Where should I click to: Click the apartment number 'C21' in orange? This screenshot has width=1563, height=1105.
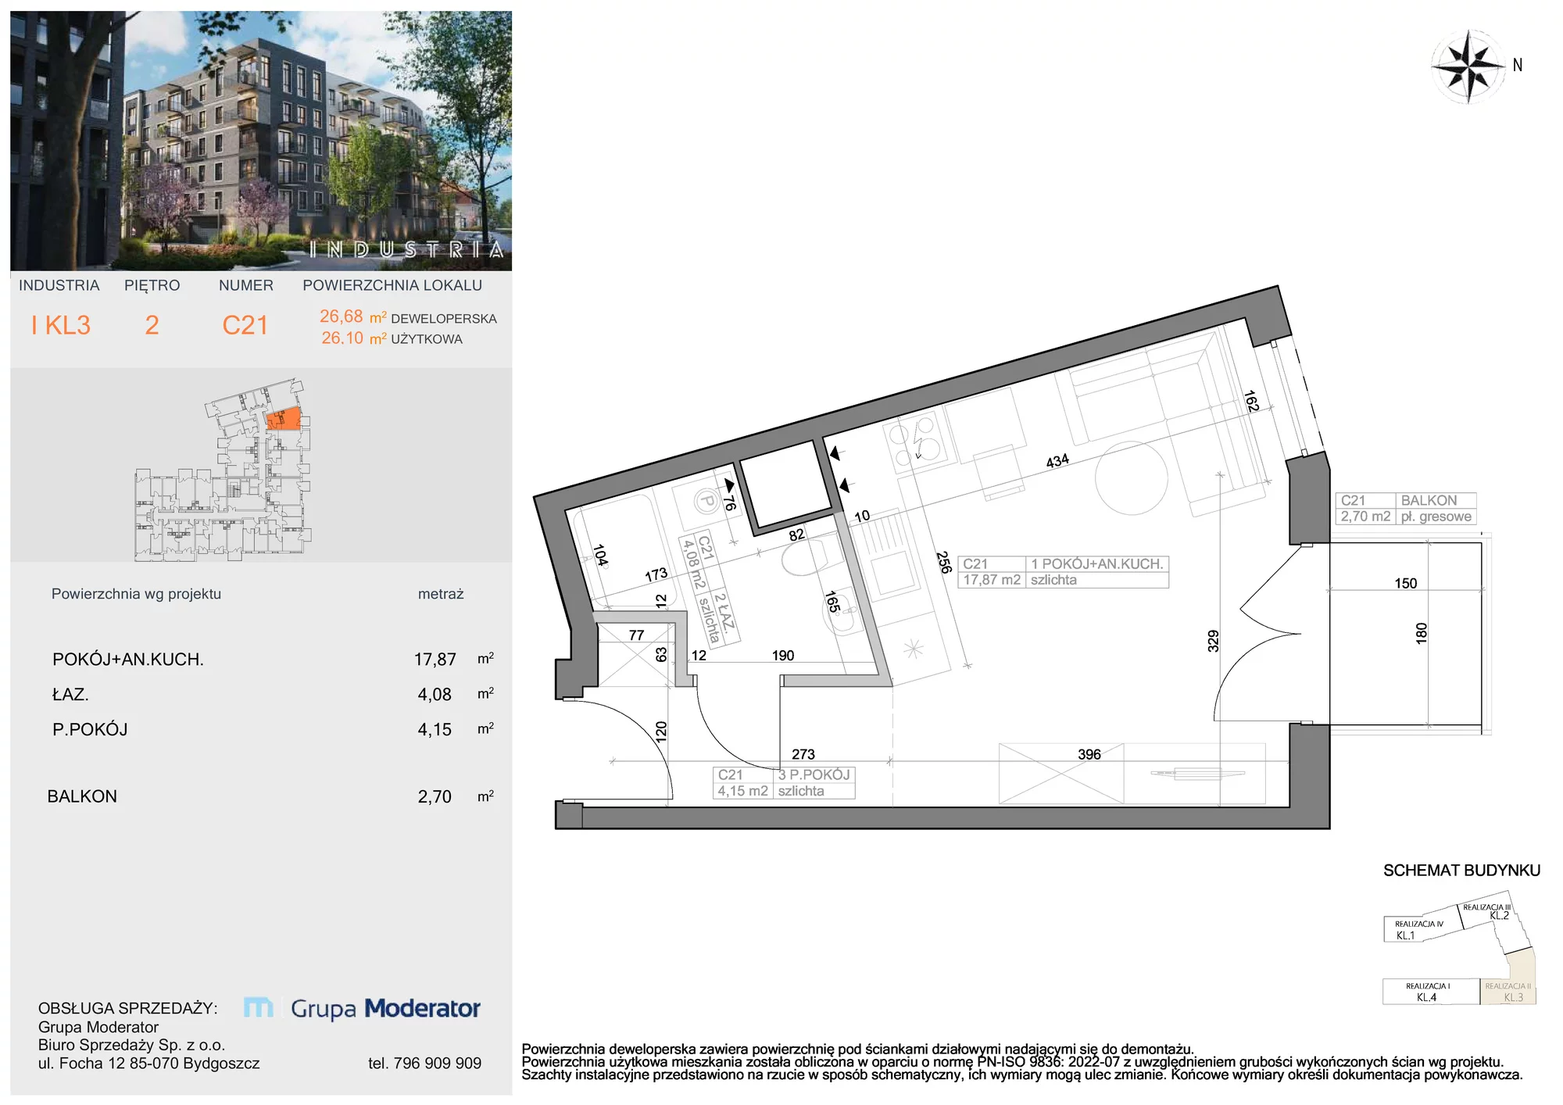245,325
